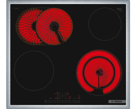136x109 pixels.
Task: Tap the front-right heat display showing 1
Action: coord(68,98)
